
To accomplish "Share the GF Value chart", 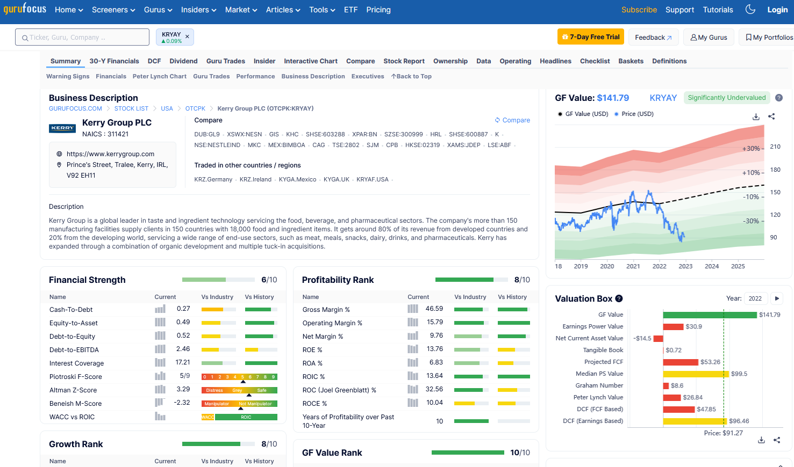I will pos(771,116).
